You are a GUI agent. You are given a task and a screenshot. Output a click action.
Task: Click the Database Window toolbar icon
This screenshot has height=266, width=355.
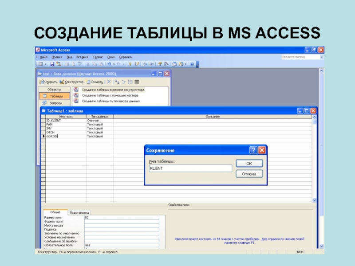coord(174,64)
